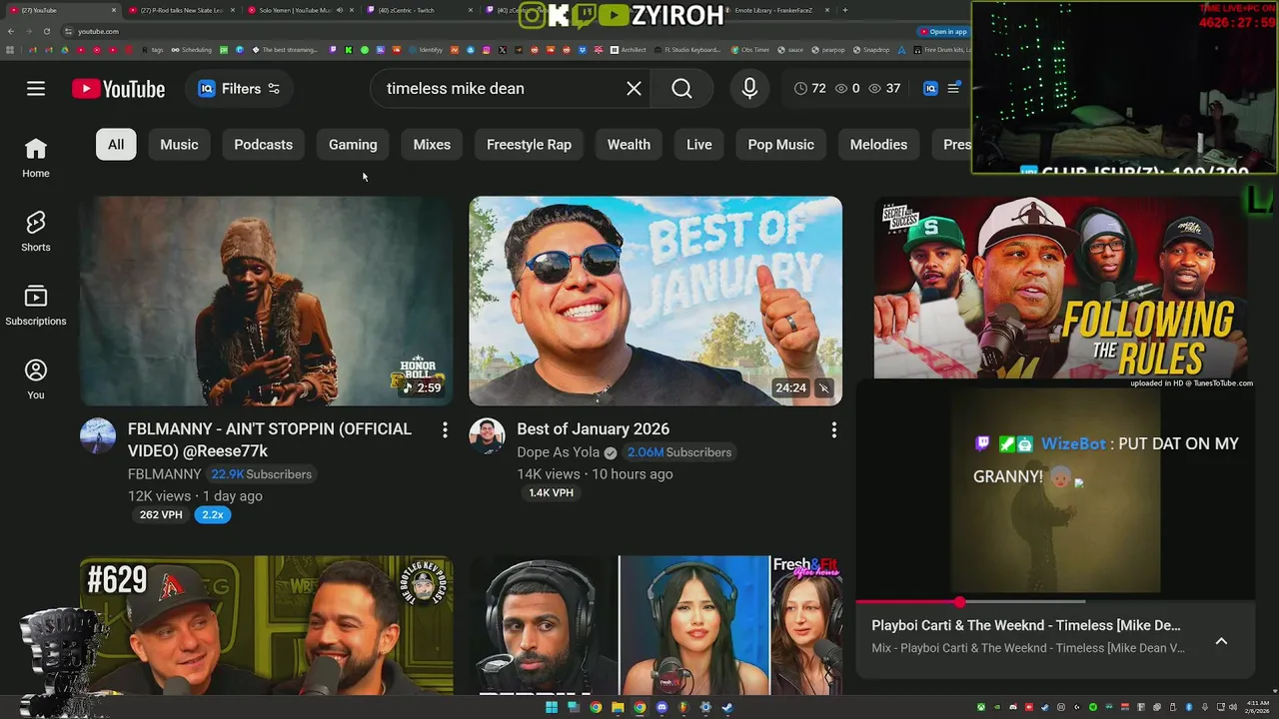Open File Explorer from the taskbar
This screenshot has height=719, width=1279.
[618, 708]
